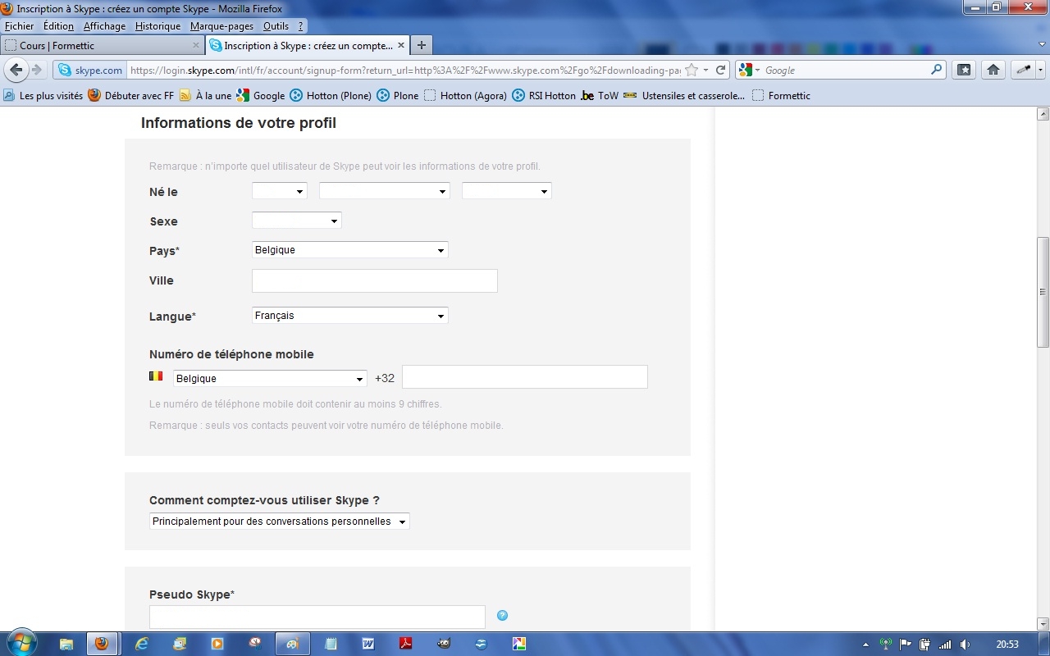The height and width of the screenshot is (656, 1050).
Task: Open the Hotton (Plone) bookmark
Action: click(331, 96)
